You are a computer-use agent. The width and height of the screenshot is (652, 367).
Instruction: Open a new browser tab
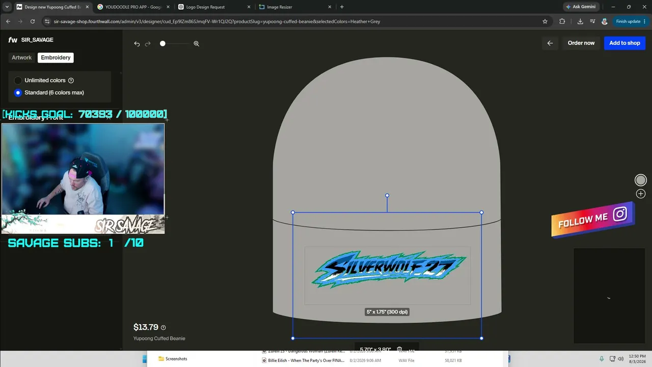[x=342, y=7]
